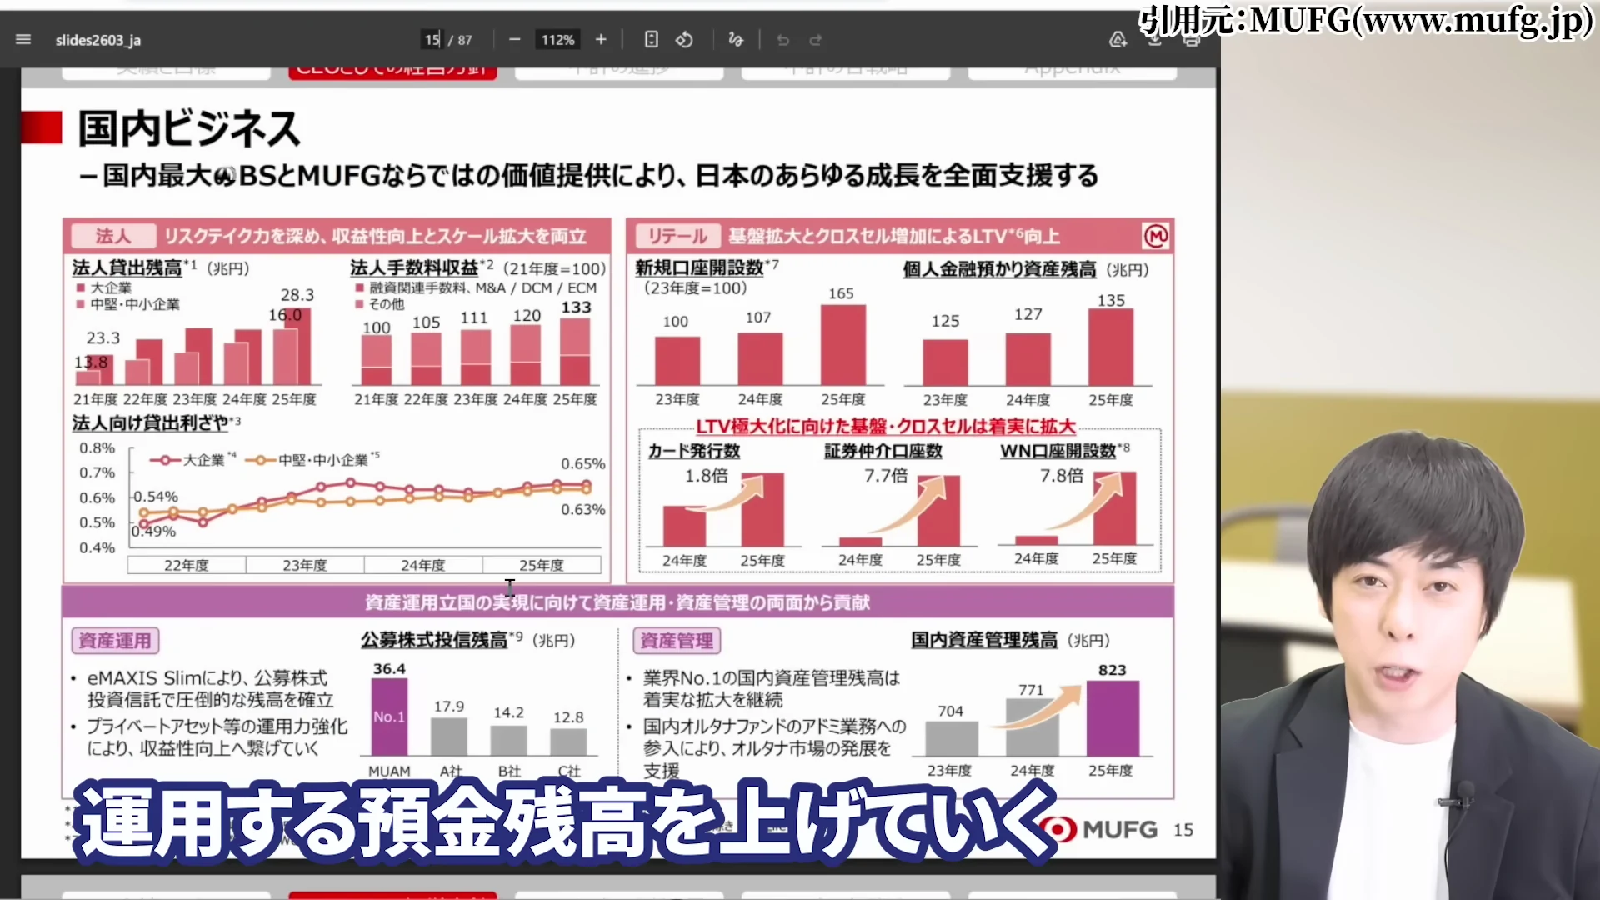1600x900 pixels.
Task: Click the 中堅・中小企業 line legend entry
Action: coord(312,460)
